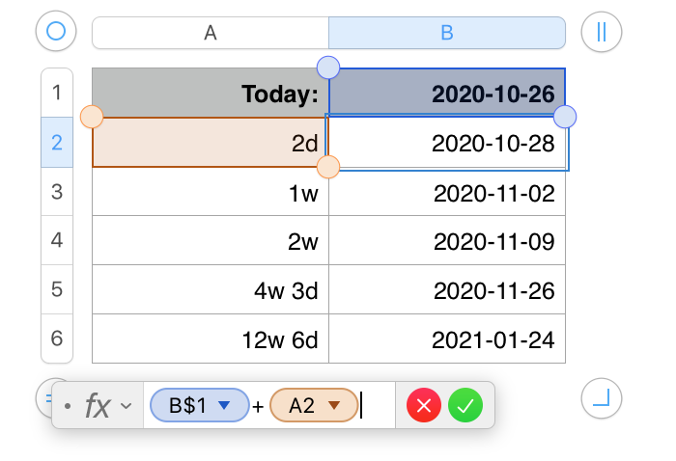Click the table resize corner handle
The width and height of the screenshot is (676, 461).
[602, 396]
